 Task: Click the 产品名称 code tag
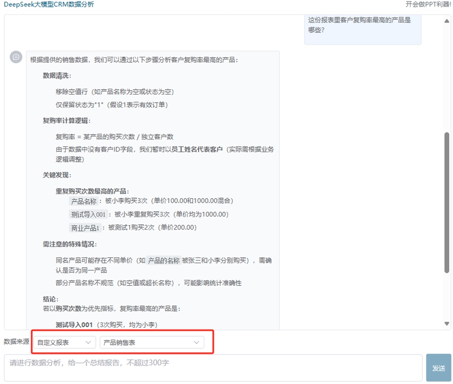click(x=84, y=201)
